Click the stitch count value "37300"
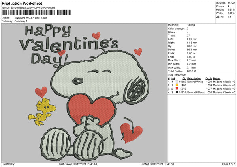237x167 pixels. pyautogui.click(x=231, y=3)
